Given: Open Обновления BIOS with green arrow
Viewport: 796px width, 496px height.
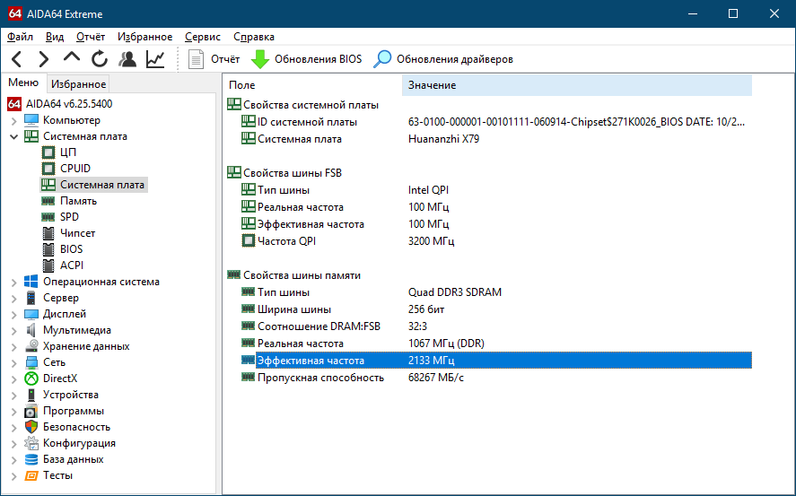Looking at the screenshot, I should 307,59.
